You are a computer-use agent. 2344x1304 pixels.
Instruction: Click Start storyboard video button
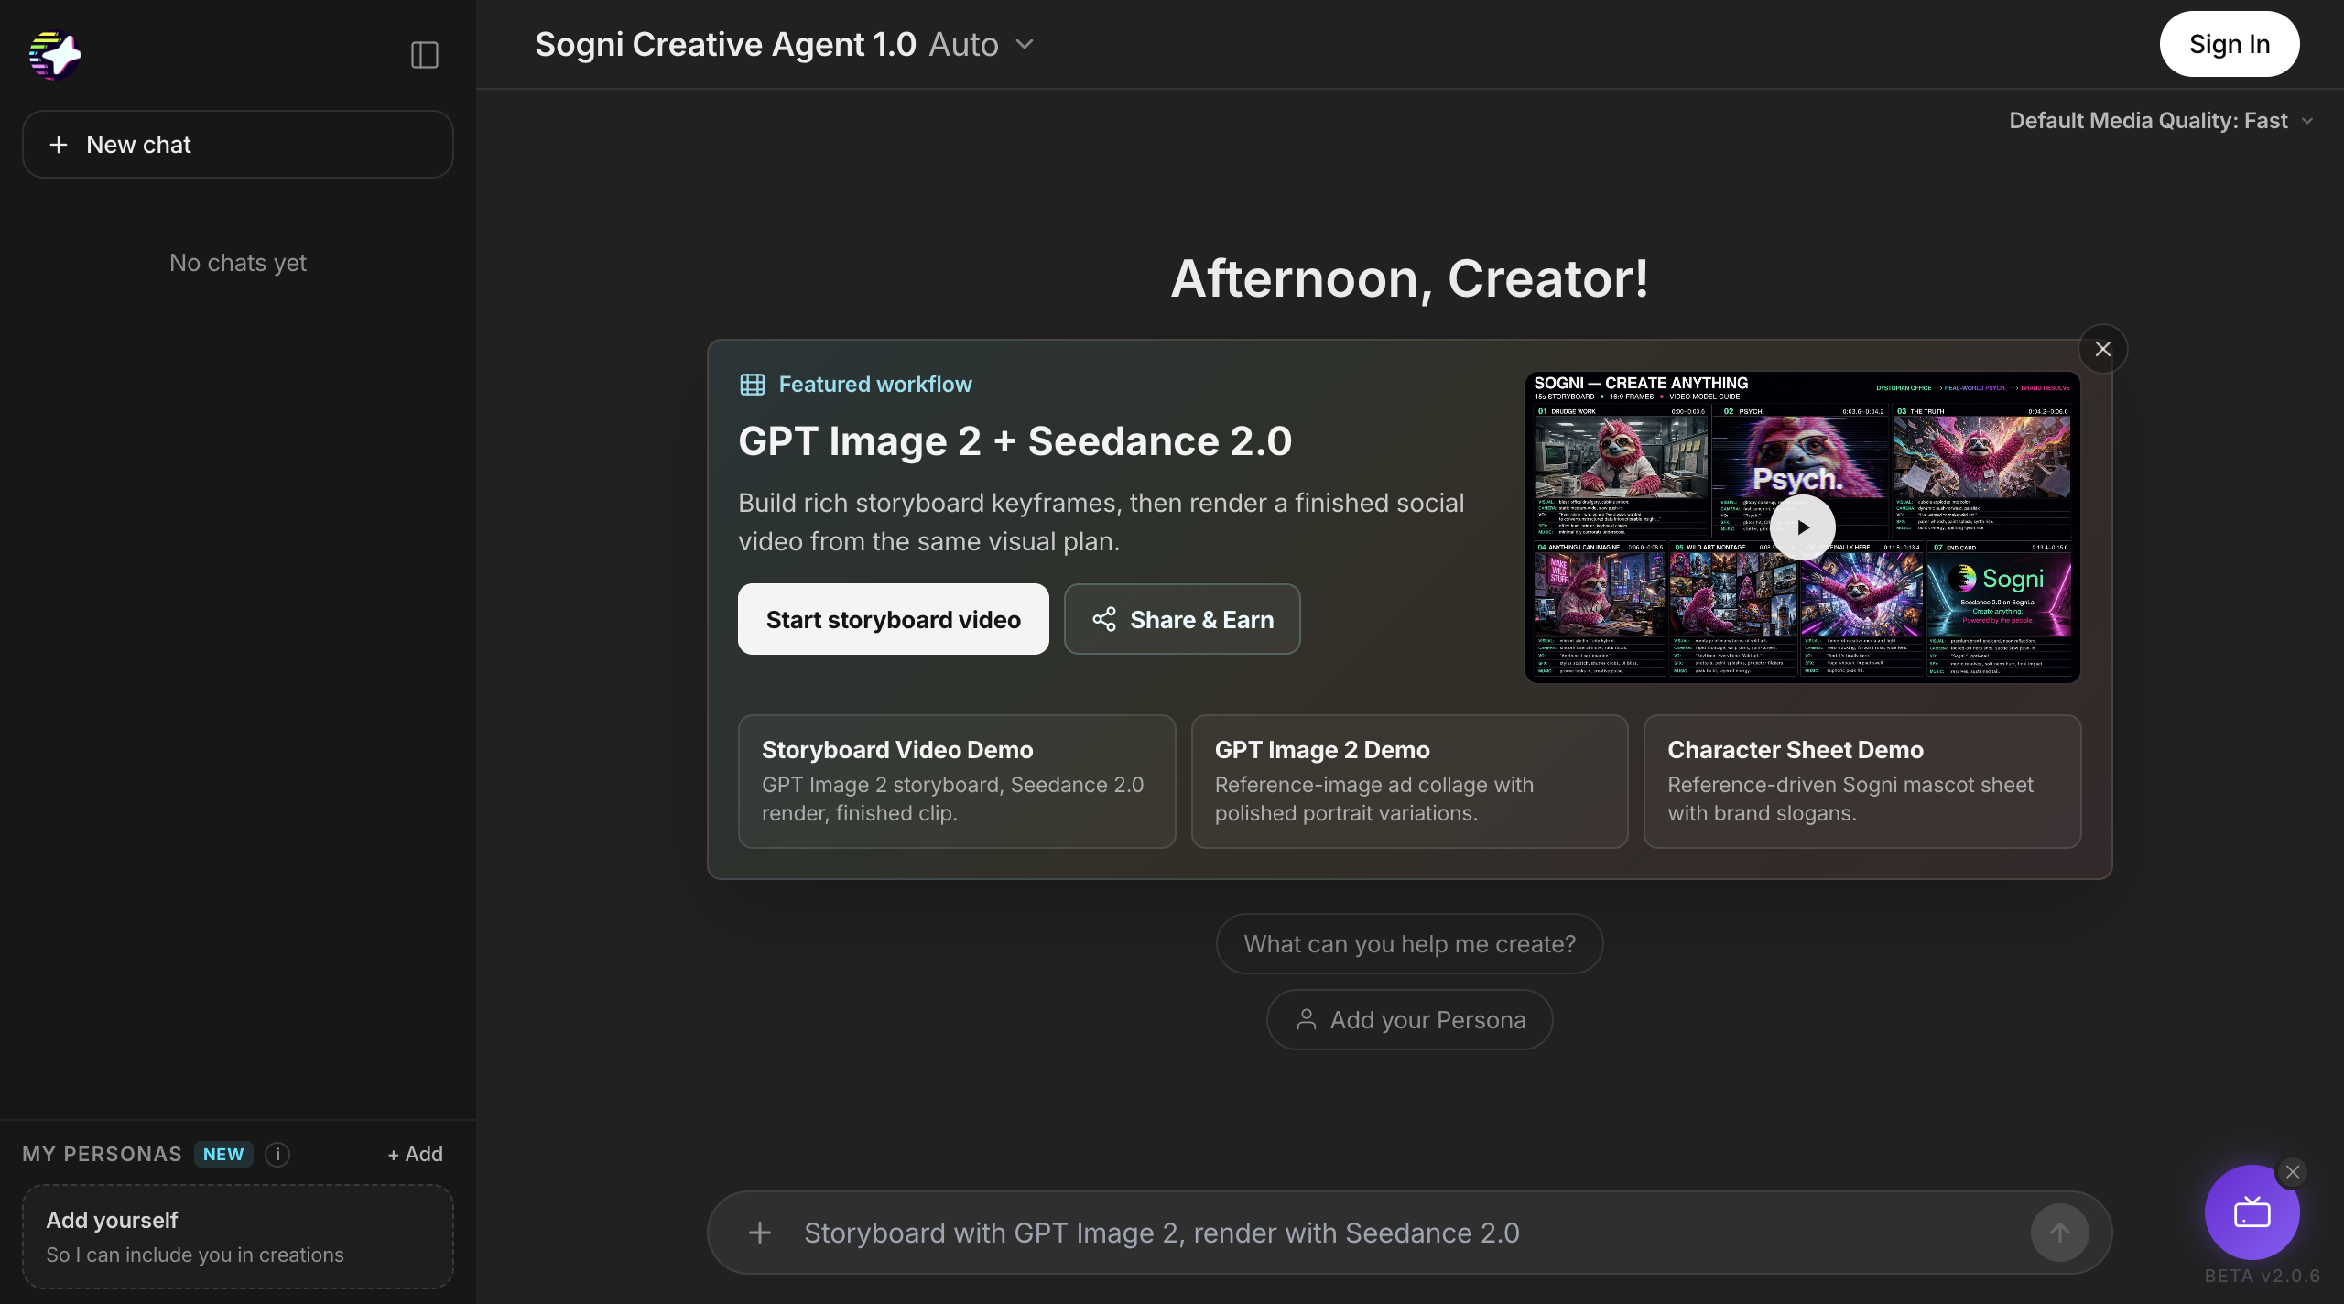[894, 619]
